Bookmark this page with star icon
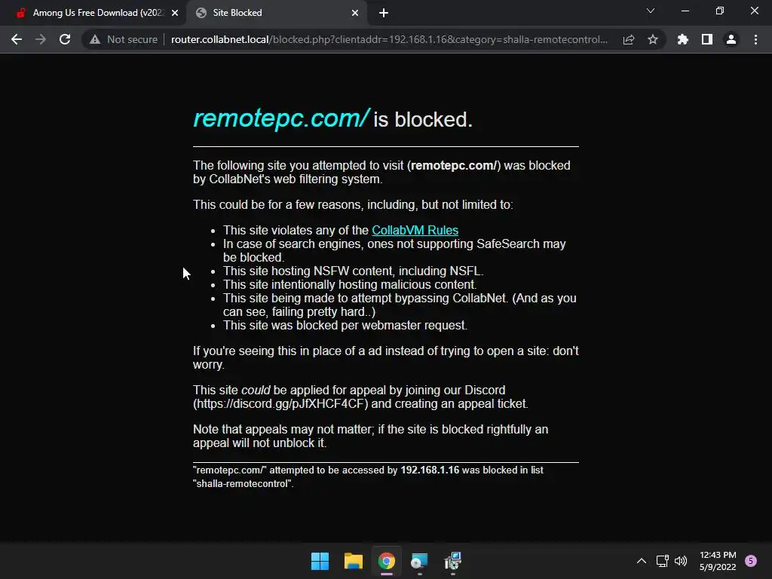This screenshot has height=579, width=772. (653, 39)
